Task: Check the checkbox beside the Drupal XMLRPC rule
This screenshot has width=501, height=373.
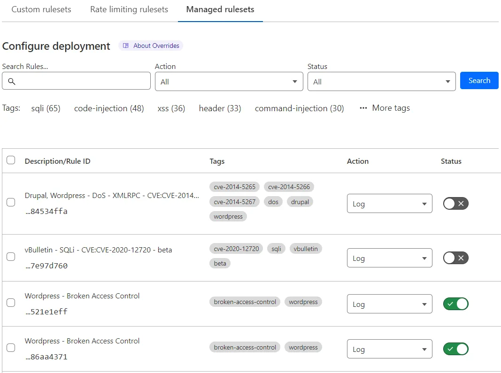Action: (x=11, y=202)
